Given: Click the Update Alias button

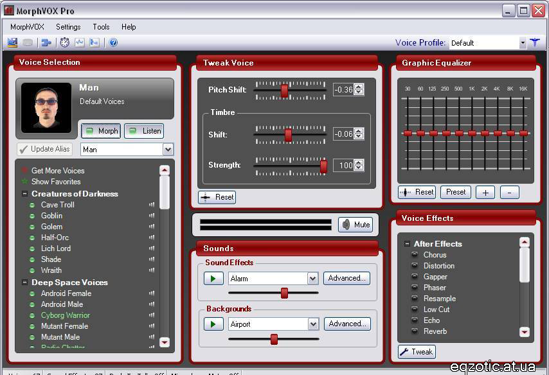Looking at the screenshot, I should pos(45,150).
